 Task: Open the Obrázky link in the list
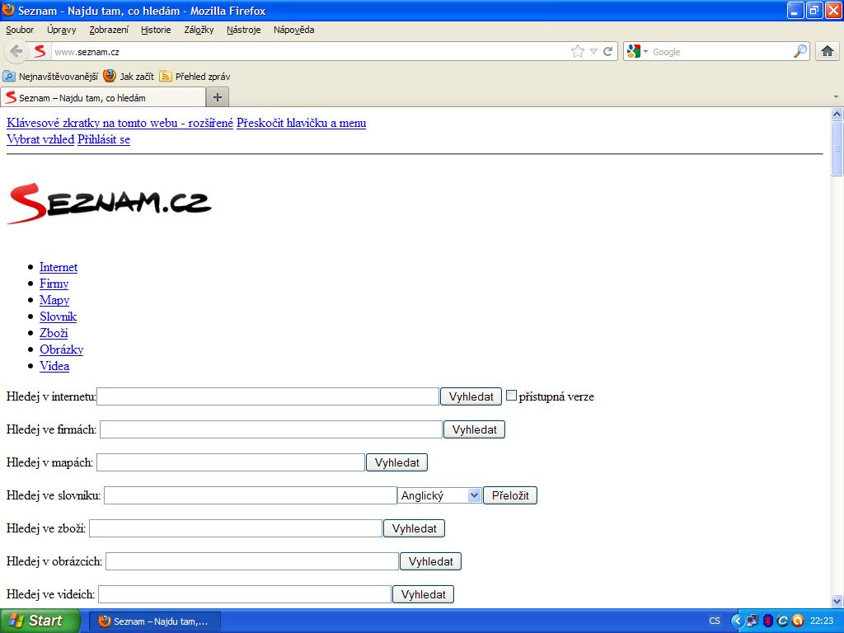[x=61, y=349]
